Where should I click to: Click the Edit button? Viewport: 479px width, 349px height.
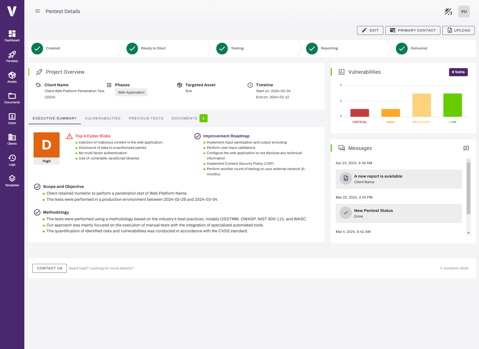[370, 30]
